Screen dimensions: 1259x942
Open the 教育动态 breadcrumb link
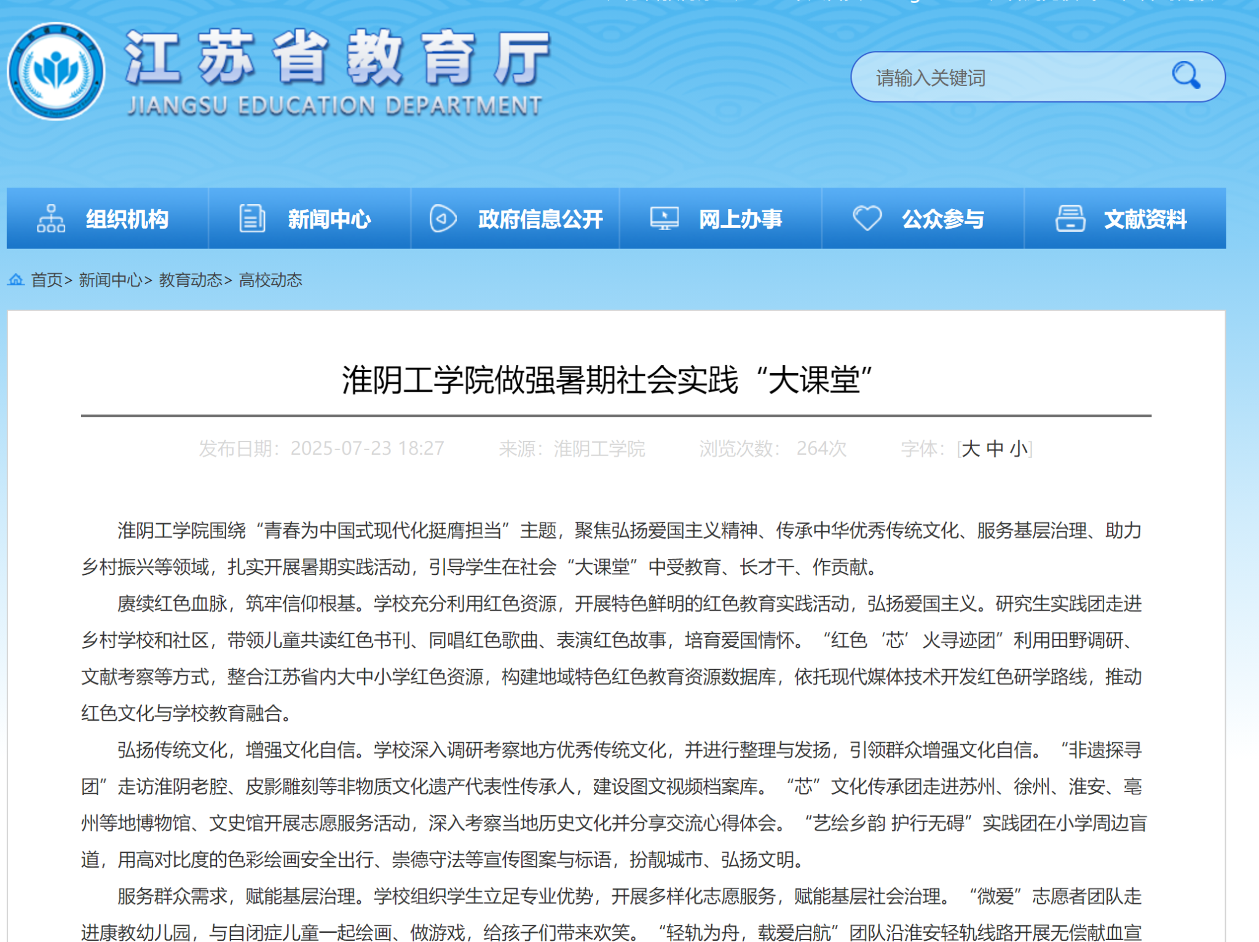coord(190,280)
